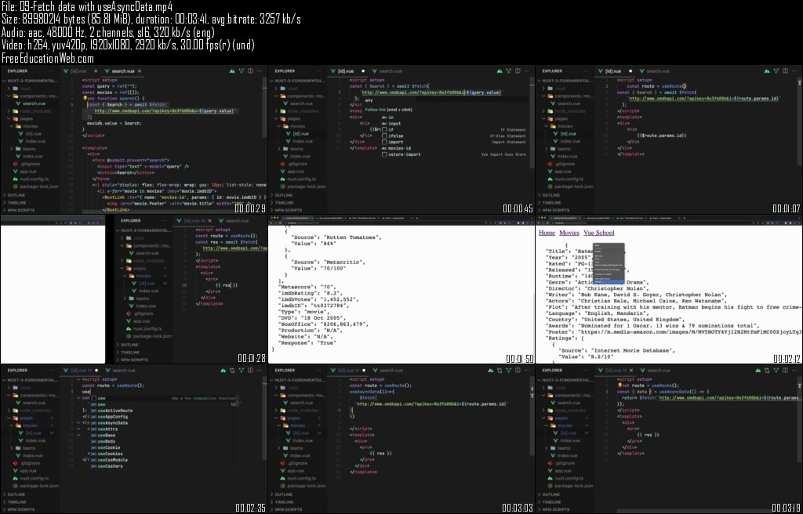Expand the node_modules folder in the 00:01:28 frame

(144, 261)
